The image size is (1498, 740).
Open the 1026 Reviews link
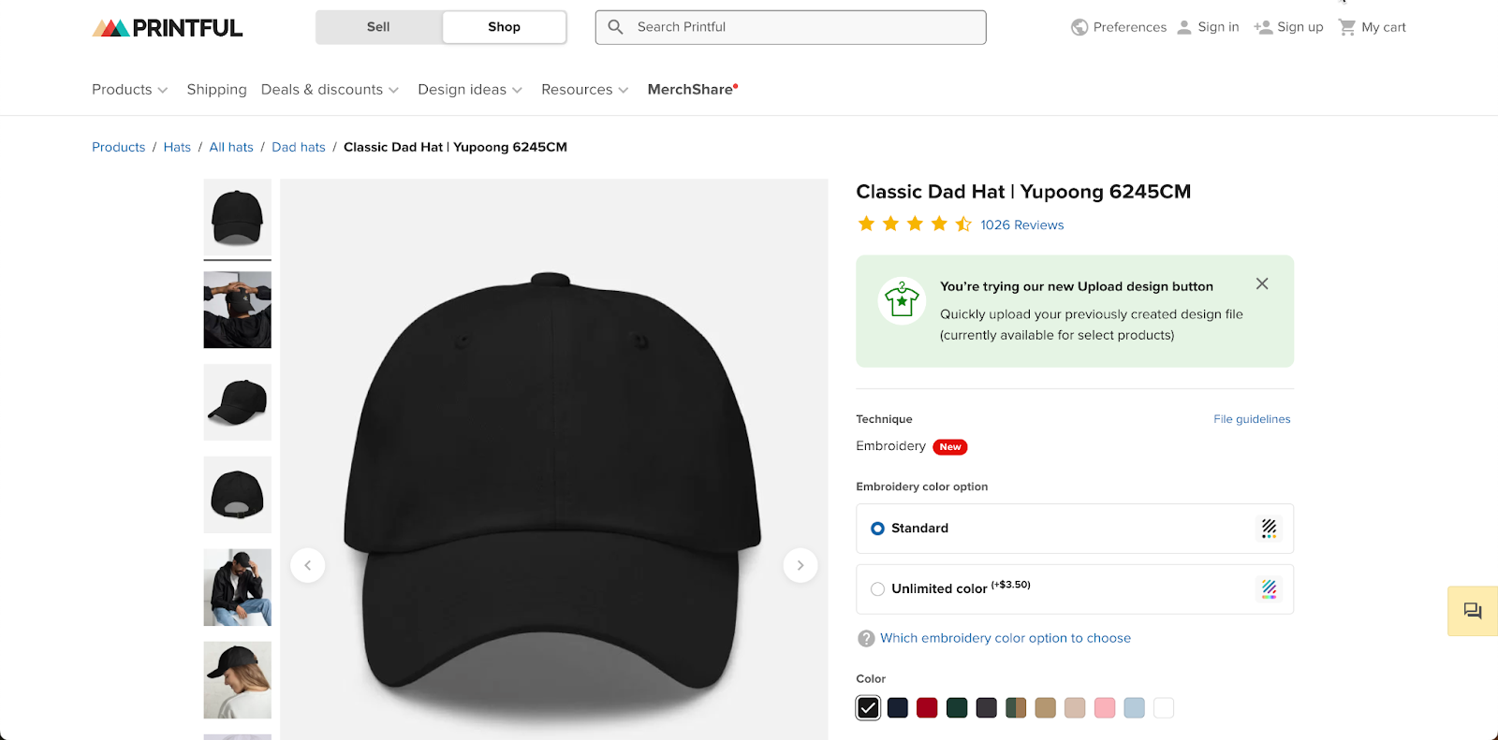(1021, 225)
